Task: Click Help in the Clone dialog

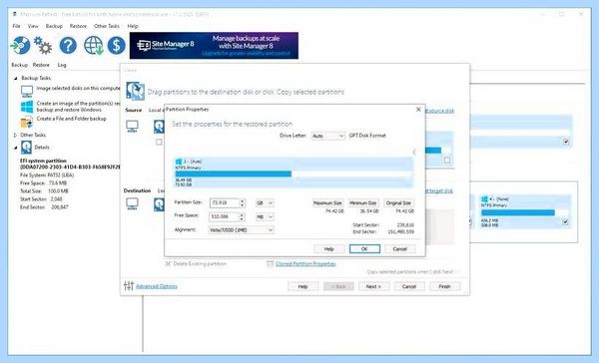Action: click(x=302, y=286)
